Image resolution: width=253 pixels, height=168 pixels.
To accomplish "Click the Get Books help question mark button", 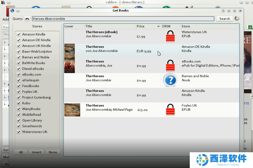I will pyautogui.click(x=223, y=11).
